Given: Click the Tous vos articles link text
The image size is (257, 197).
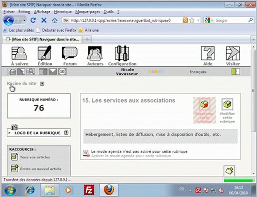Looking at the screenshot, I should [35, 157].
